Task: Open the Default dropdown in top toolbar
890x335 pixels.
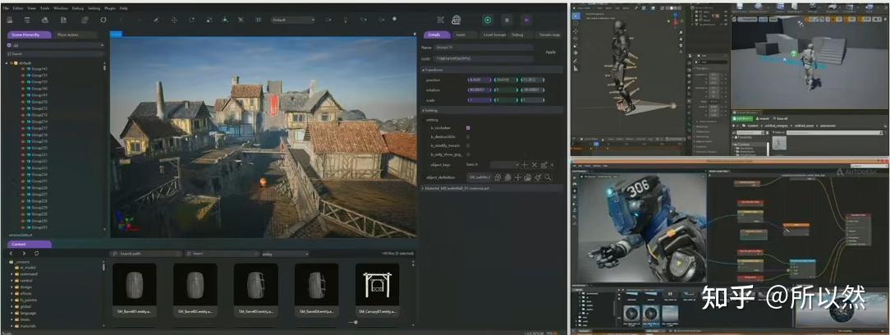Action: (x=293, y=20)
